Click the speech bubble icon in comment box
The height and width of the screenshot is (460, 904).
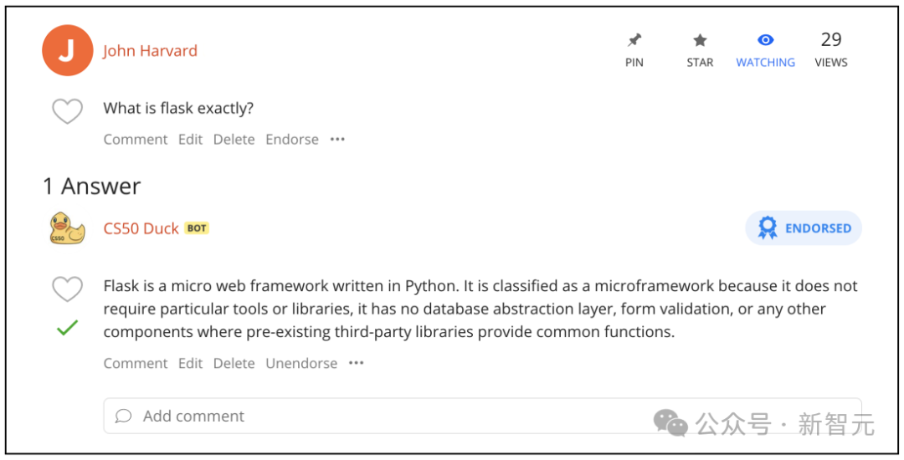pyautogui.click(x=123, y=416)
